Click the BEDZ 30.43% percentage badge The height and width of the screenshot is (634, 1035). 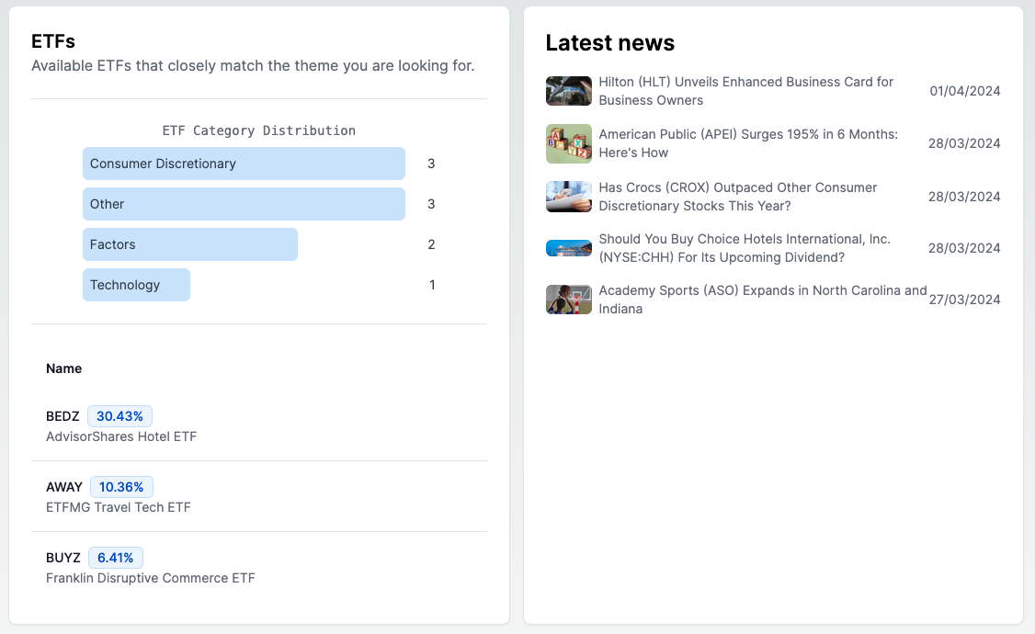pyautogui.click(x=120, y=416)
